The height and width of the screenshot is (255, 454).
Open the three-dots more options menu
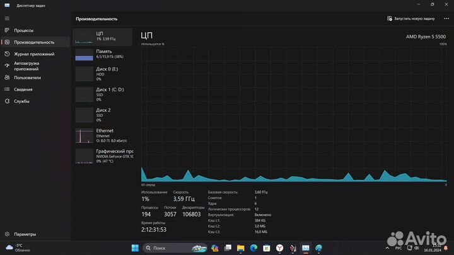(446, 18)
